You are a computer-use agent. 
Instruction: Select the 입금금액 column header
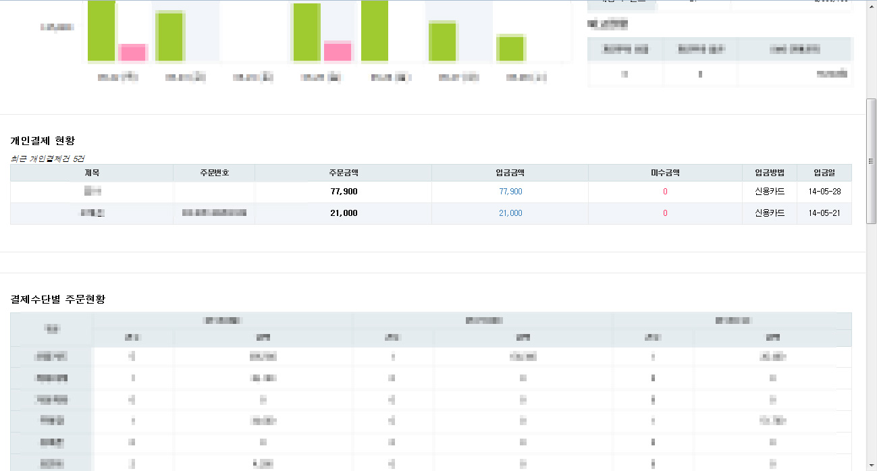coord(510,173)
